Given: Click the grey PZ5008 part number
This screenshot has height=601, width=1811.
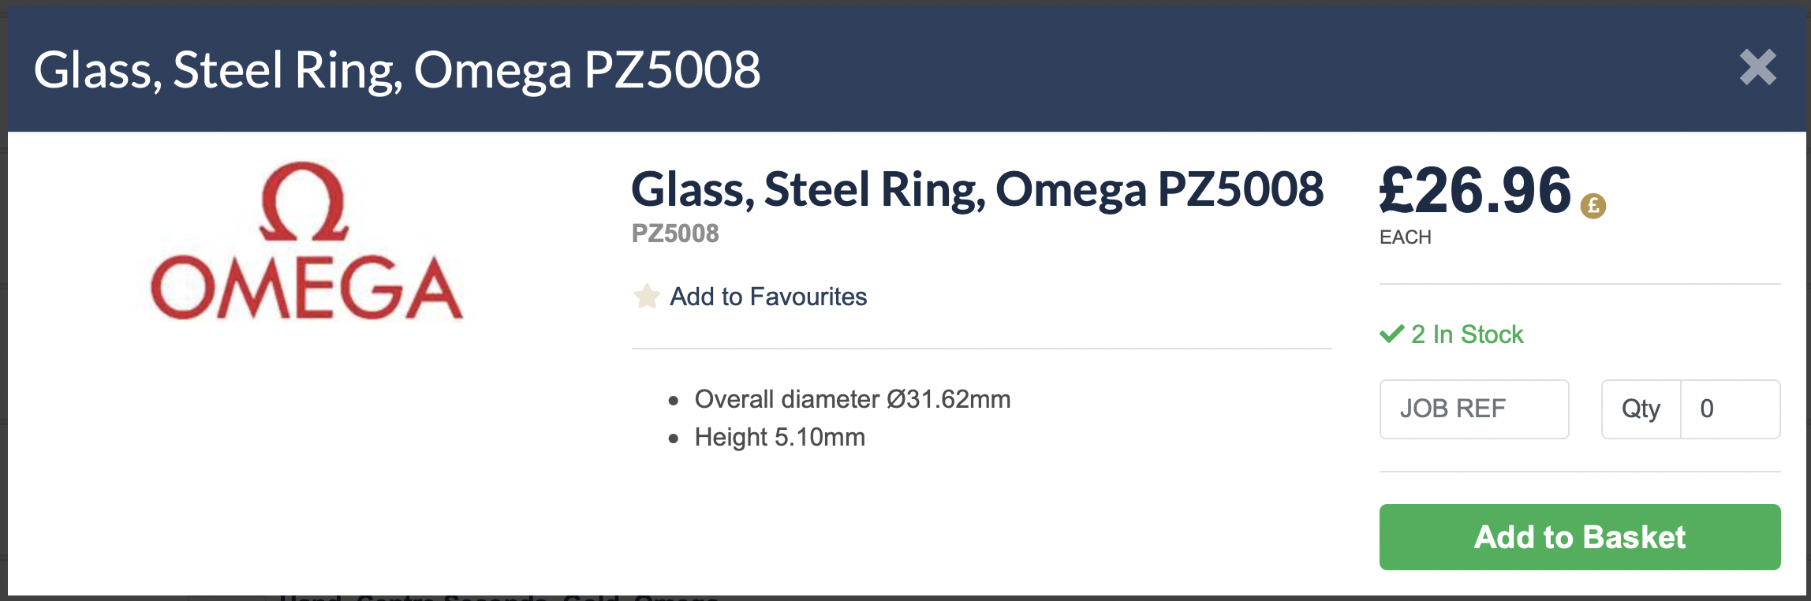Looking at the screenshot, I should 675,233.
